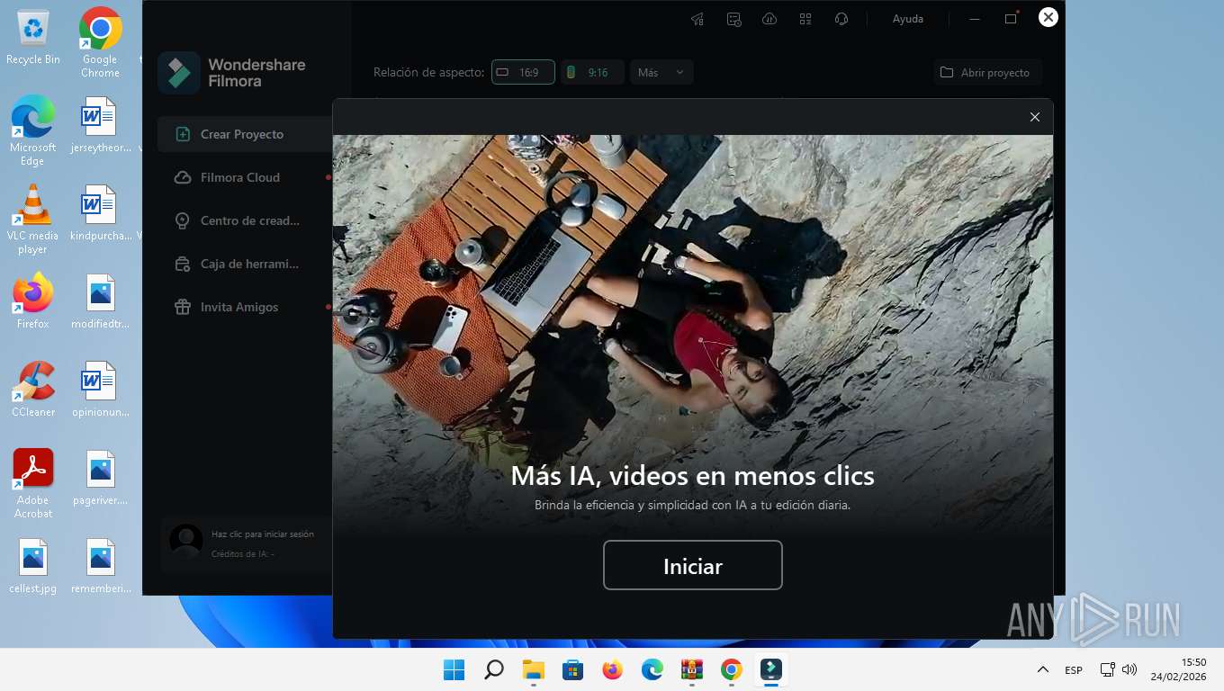
Task: Show hidden system tray icons
Action: tap(1042, 669)
